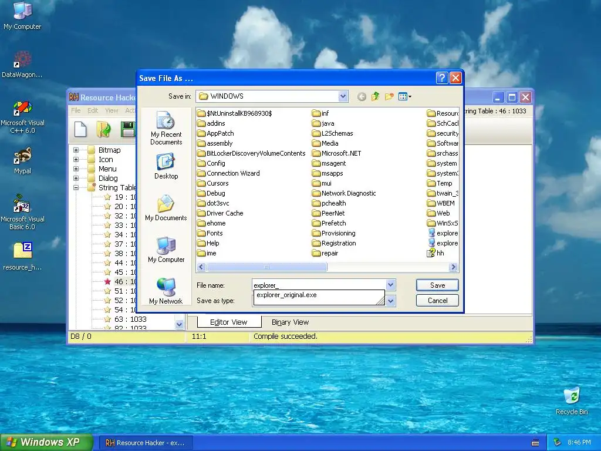Expand the Bitmap tree node
Viewport: 601px width, 451px height.
[76, 150]
